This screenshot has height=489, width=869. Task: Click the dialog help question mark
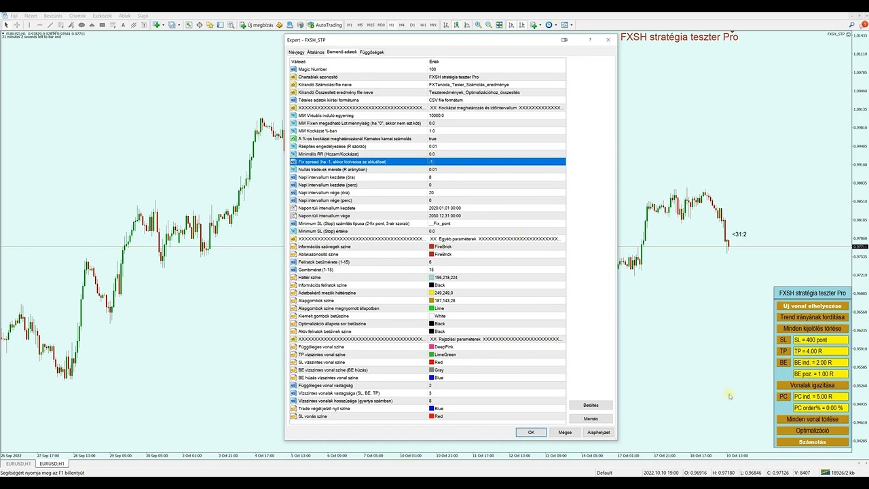pos(589,40)
